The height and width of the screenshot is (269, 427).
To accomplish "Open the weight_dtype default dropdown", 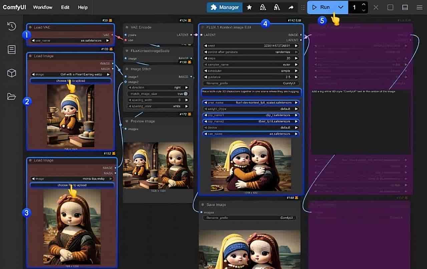I will pyautogui.click(x=251, y=109).
